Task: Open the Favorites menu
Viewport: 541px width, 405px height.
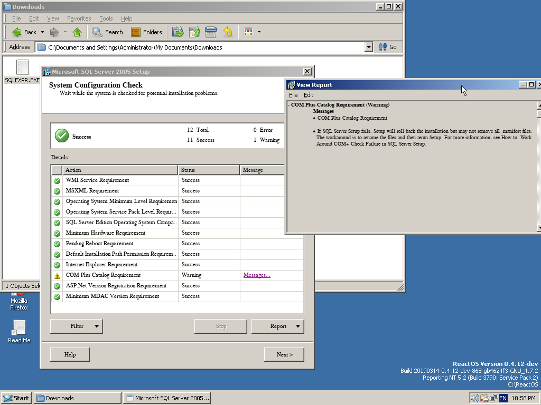Action: pyautogui.click(x=79, y=18)
